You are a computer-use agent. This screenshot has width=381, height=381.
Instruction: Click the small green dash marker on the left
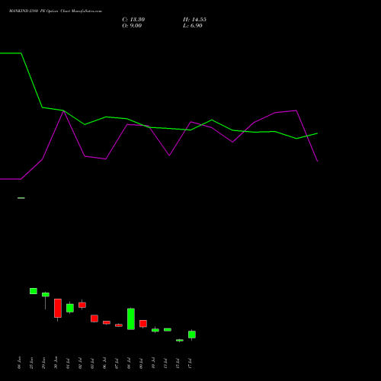[21, 198]
